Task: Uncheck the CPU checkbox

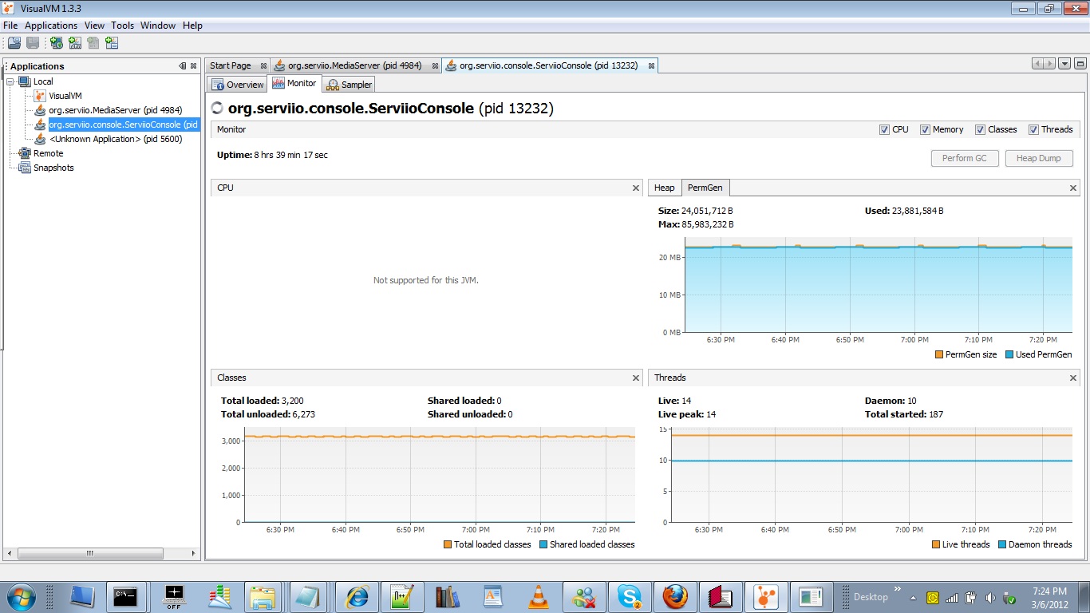Action: click(884, 129)
